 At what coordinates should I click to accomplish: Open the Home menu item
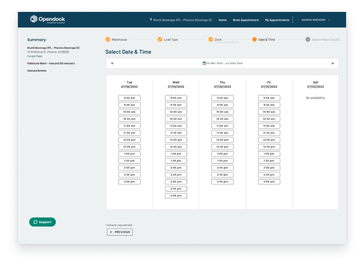click(x=223, y=20)
